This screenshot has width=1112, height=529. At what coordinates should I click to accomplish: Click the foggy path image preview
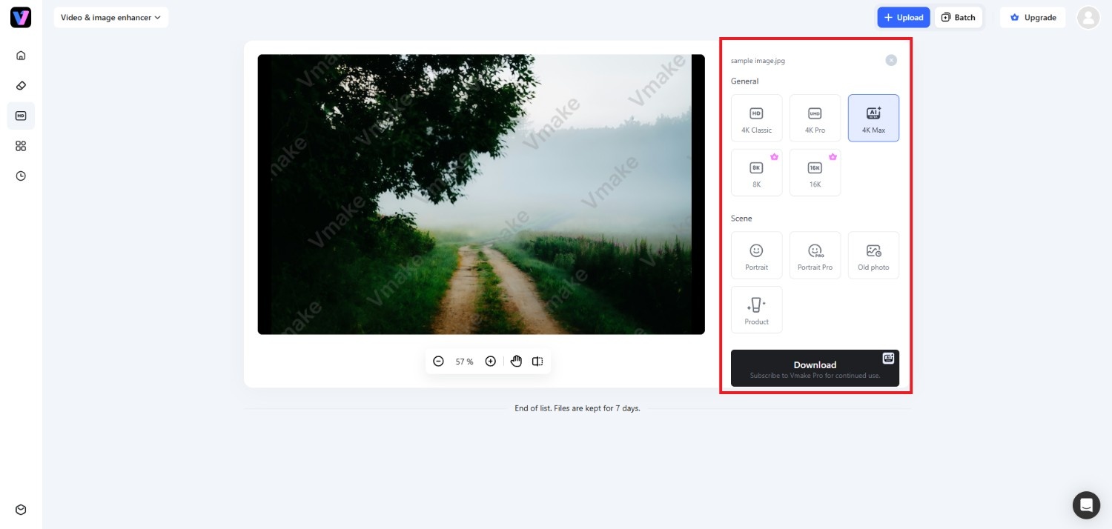click(481, 194)
